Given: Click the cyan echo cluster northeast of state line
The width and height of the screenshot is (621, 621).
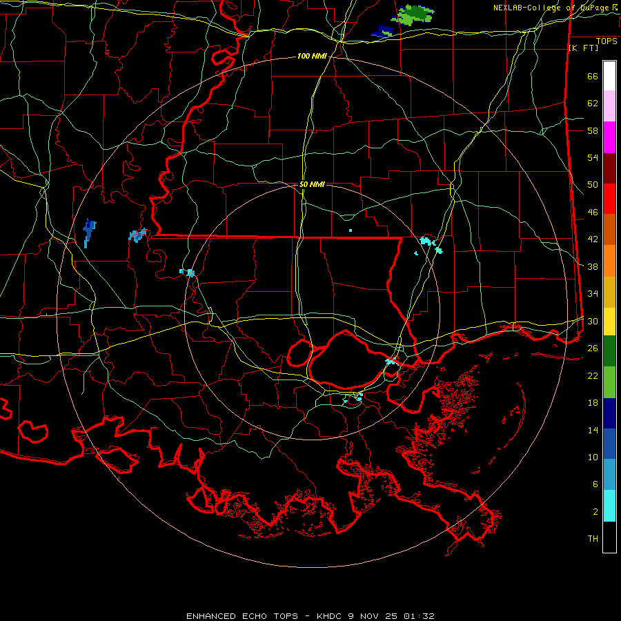Looking at the screenshot, I should pyautogui.click(x=431, y=244).
